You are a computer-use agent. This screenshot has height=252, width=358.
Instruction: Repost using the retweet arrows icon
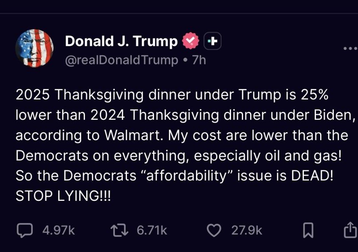pyautogui.click(x=120, y=230)
